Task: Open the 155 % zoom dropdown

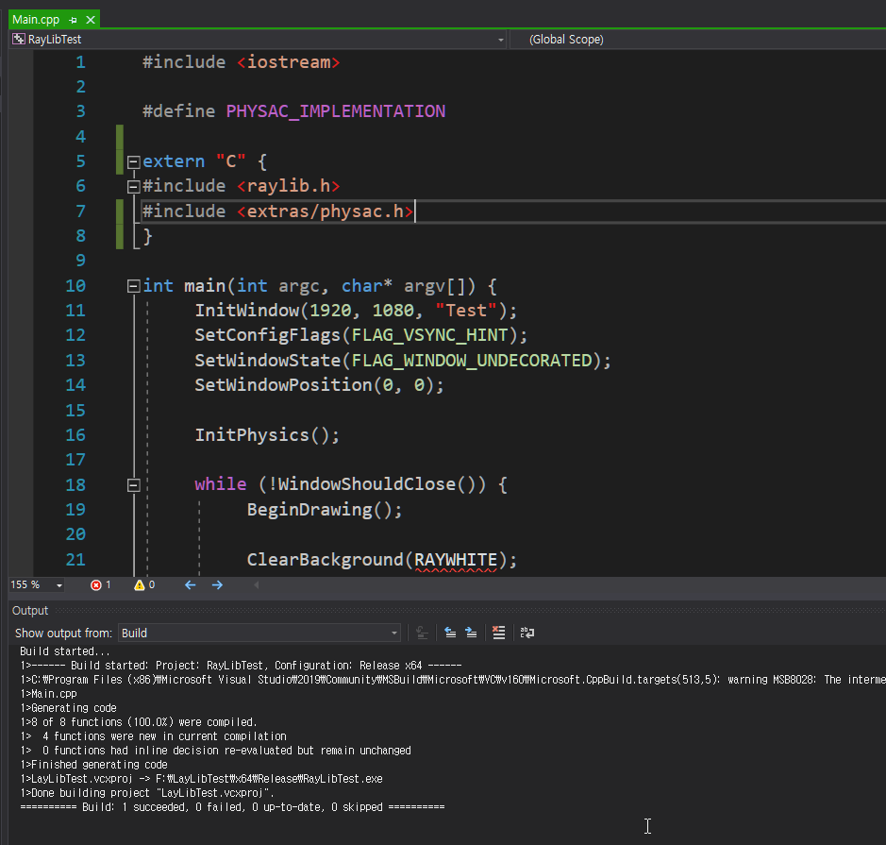Action: pyautogui.click(x=59, y=585)
